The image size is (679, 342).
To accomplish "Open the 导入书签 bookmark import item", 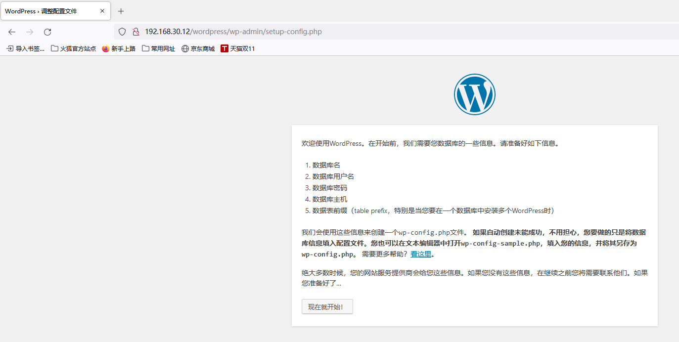I will pyautogui.click(x=25, y=48).
